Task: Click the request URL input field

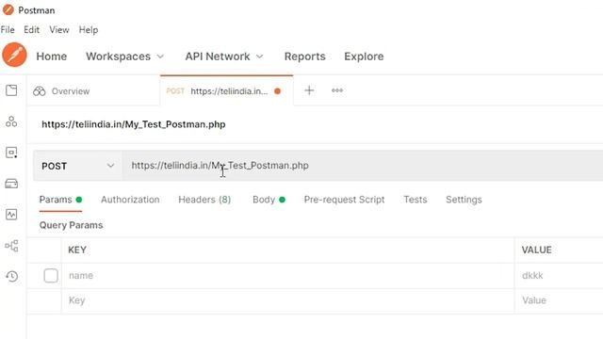Action: pyautogui.click(x=363, y=166)
